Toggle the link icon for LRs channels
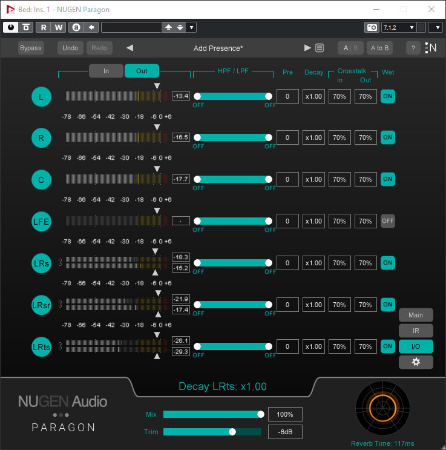The height and width of the screenshot is (450, 446). click(x=59, y=263)
